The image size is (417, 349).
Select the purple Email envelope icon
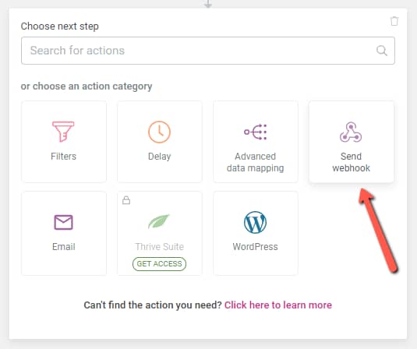pos(64,222)
